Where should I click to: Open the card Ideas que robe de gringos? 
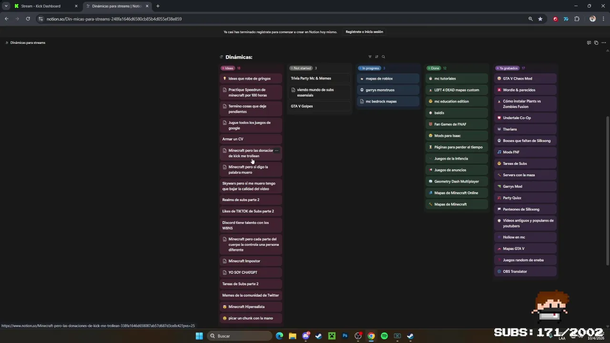pos(251,79)
